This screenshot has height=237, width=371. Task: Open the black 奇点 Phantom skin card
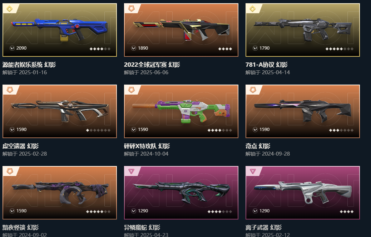303,111
